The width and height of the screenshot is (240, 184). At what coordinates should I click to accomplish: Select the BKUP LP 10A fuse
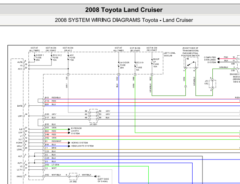click(x=151, y=64)
